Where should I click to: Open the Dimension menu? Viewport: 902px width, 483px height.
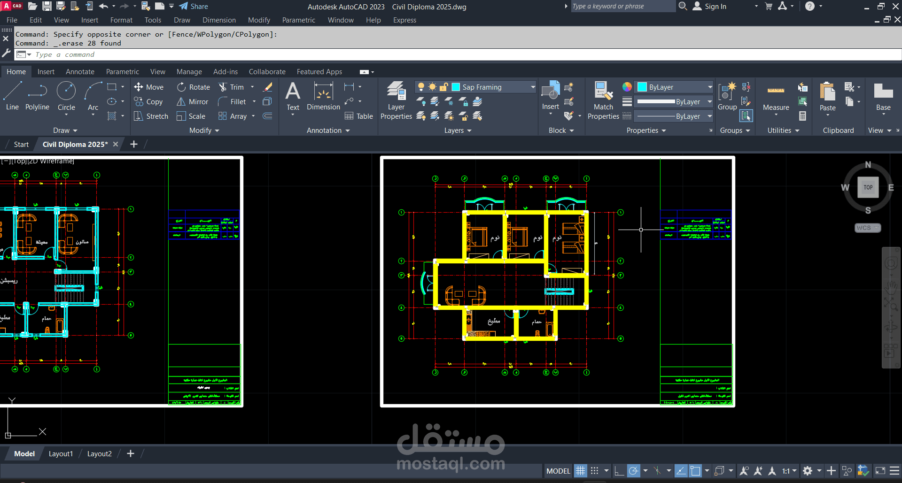pos(219,20)
